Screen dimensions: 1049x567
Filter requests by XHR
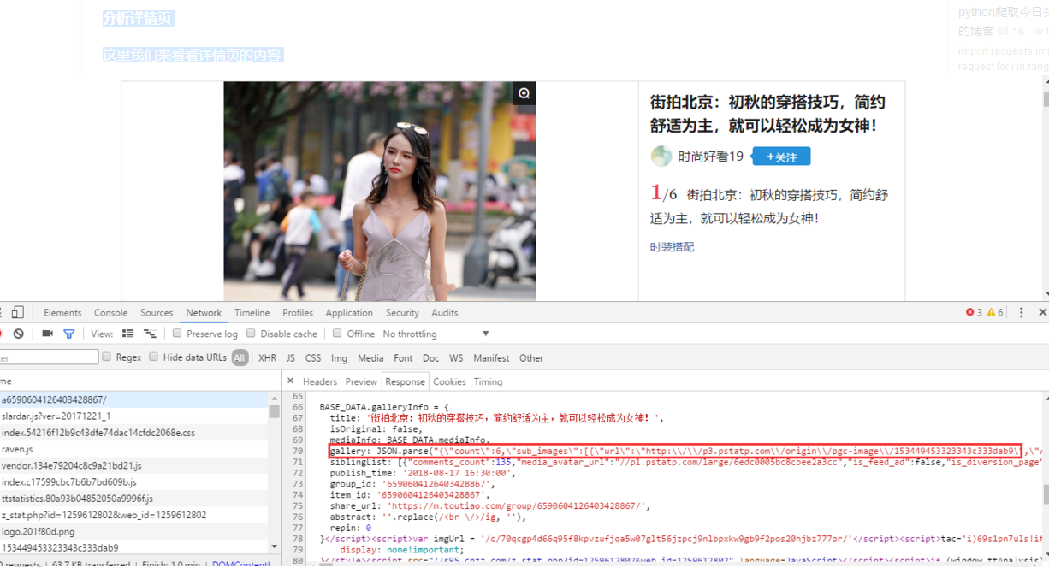tap(268, 357)
